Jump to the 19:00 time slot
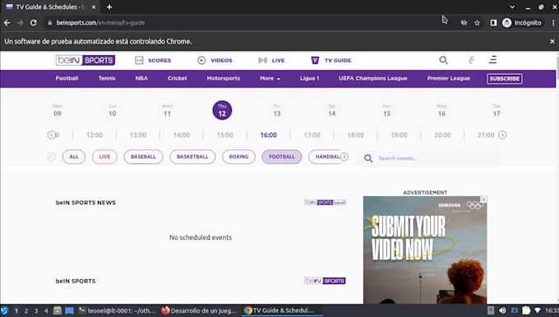The width and height of the screenshot is (559, 317). (x=399, y=135)
